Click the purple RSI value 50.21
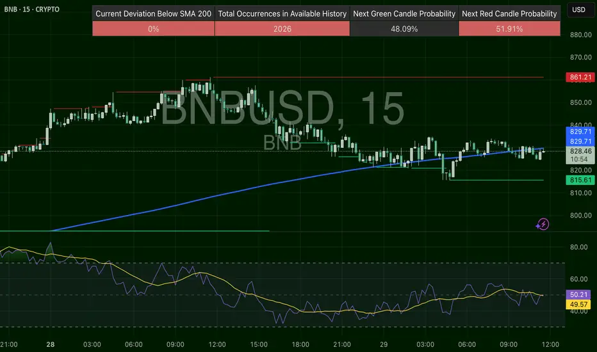The image size is (597, 352). click(x=578, y=294)
